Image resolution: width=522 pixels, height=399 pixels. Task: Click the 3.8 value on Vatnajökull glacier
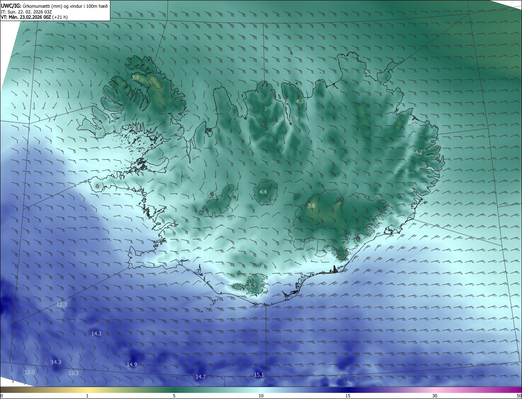point(311,206)
